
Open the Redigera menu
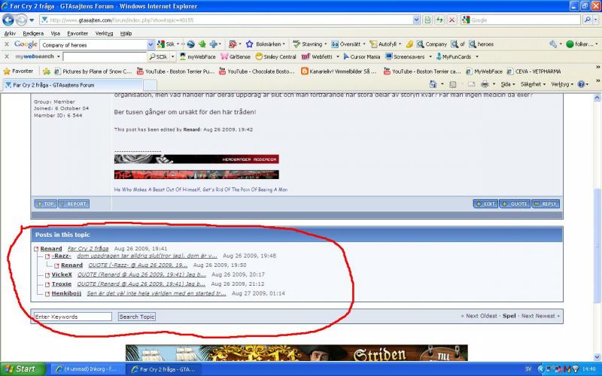(x=33, y=33)
